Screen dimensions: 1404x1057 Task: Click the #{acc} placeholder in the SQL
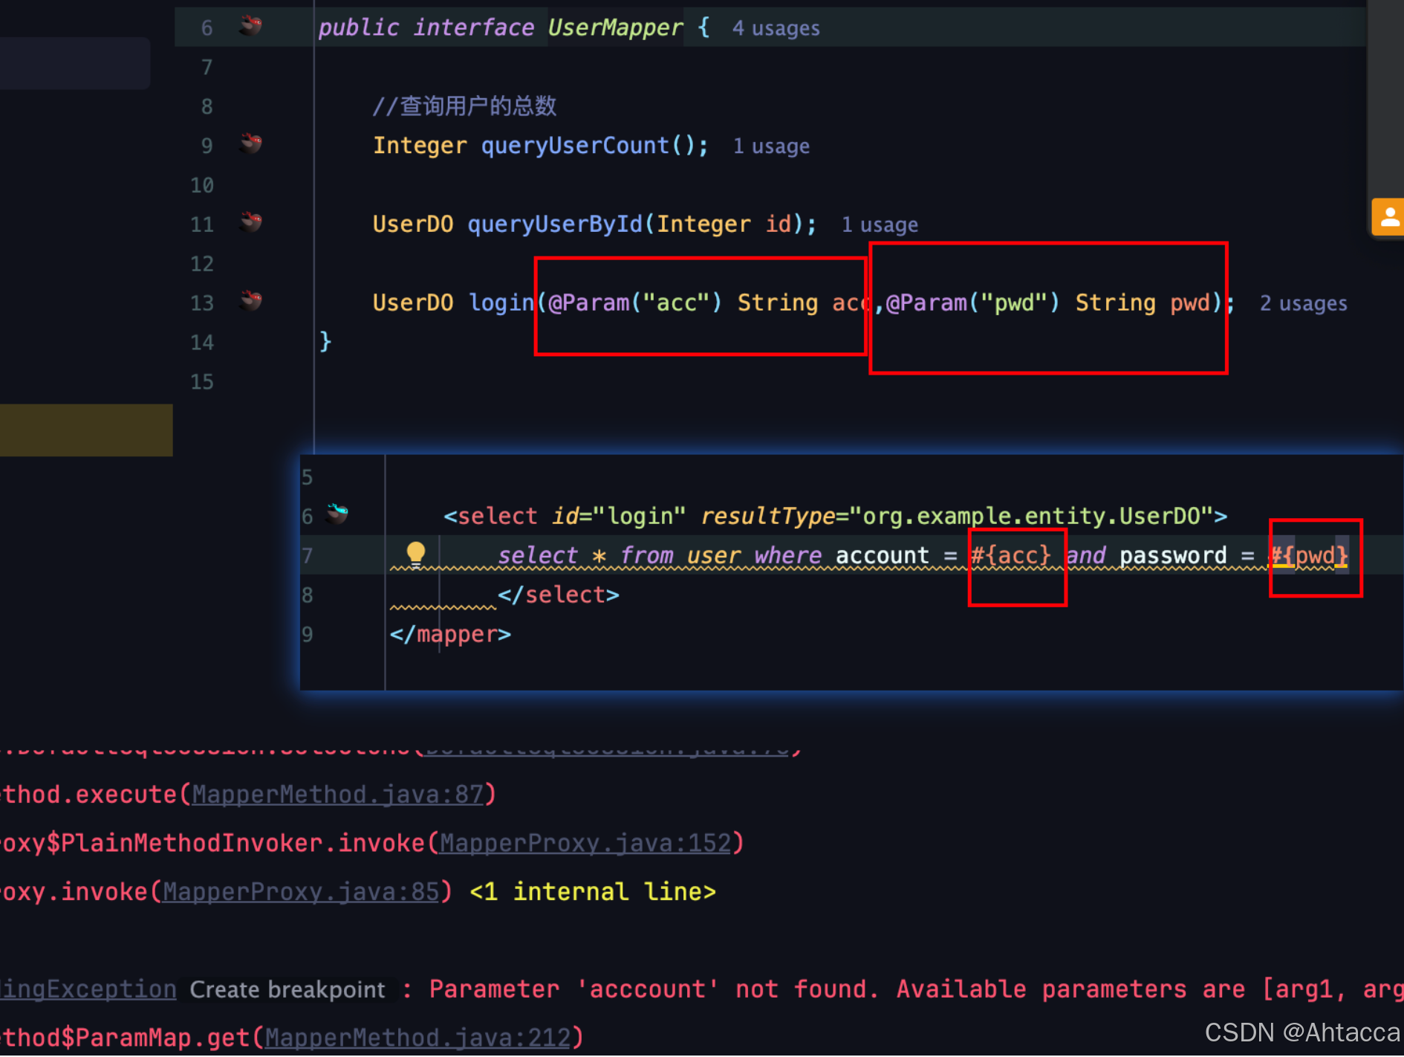1011,555
